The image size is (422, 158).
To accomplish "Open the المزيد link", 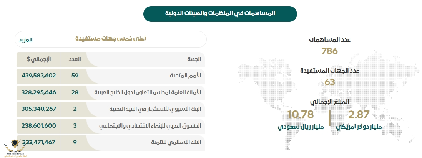I will point(25,40).
